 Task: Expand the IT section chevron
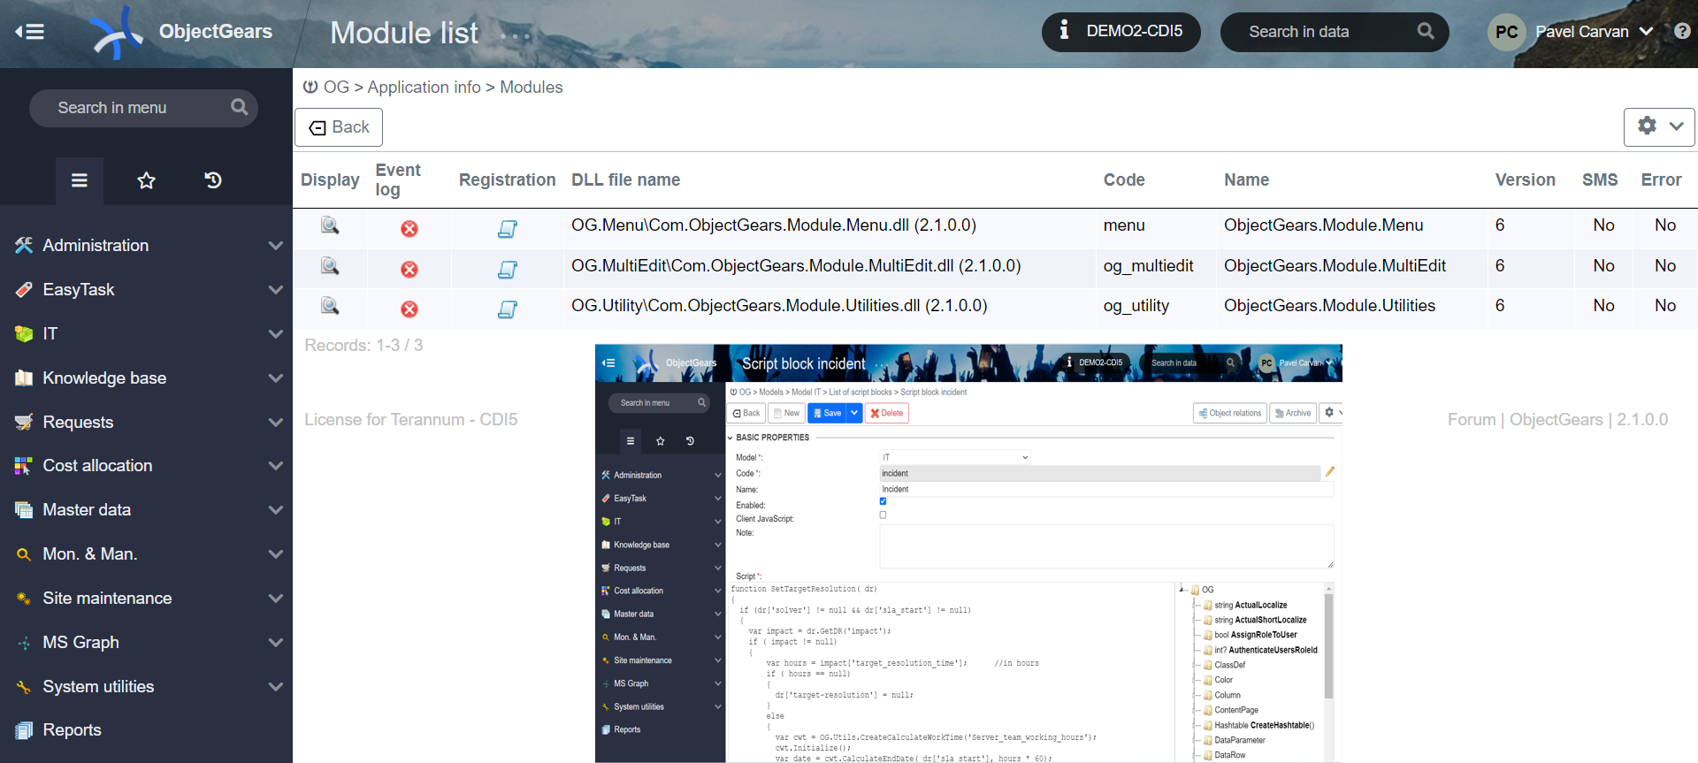pos(276,334)
